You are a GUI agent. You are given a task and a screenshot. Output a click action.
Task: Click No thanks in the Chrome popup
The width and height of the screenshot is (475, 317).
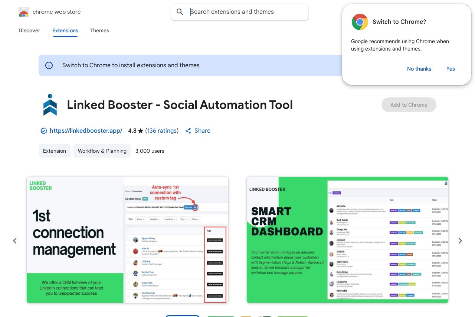point(419,69)
